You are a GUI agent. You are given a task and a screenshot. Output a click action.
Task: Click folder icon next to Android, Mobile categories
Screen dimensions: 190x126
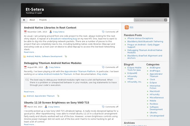point(24,56)
